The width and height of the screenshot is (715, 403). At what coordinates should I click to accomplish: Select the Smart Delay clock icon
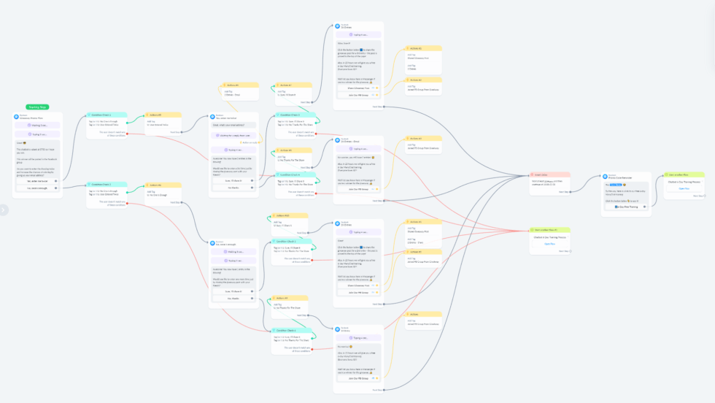[532, 174]
